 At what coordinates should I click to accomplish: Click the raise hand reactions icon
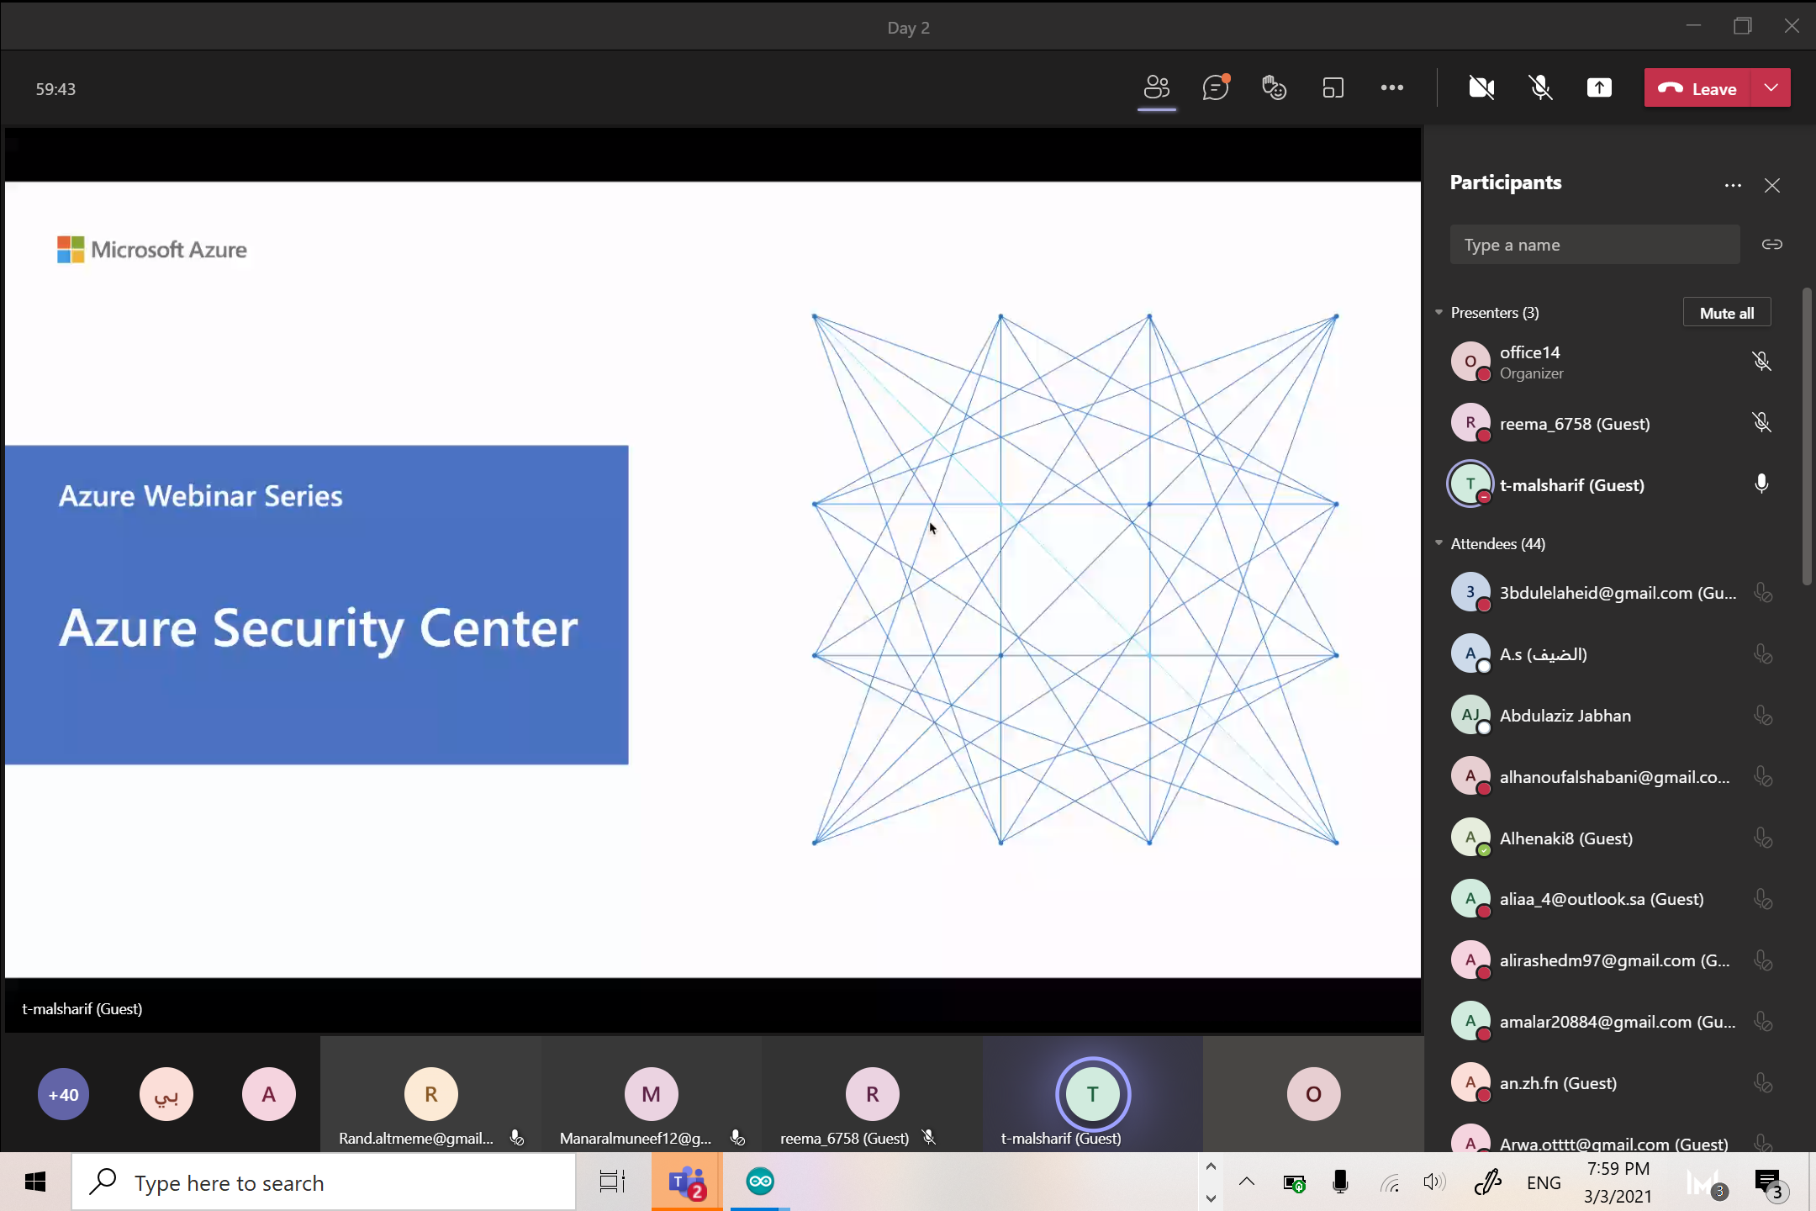[x=1274, y=88]
